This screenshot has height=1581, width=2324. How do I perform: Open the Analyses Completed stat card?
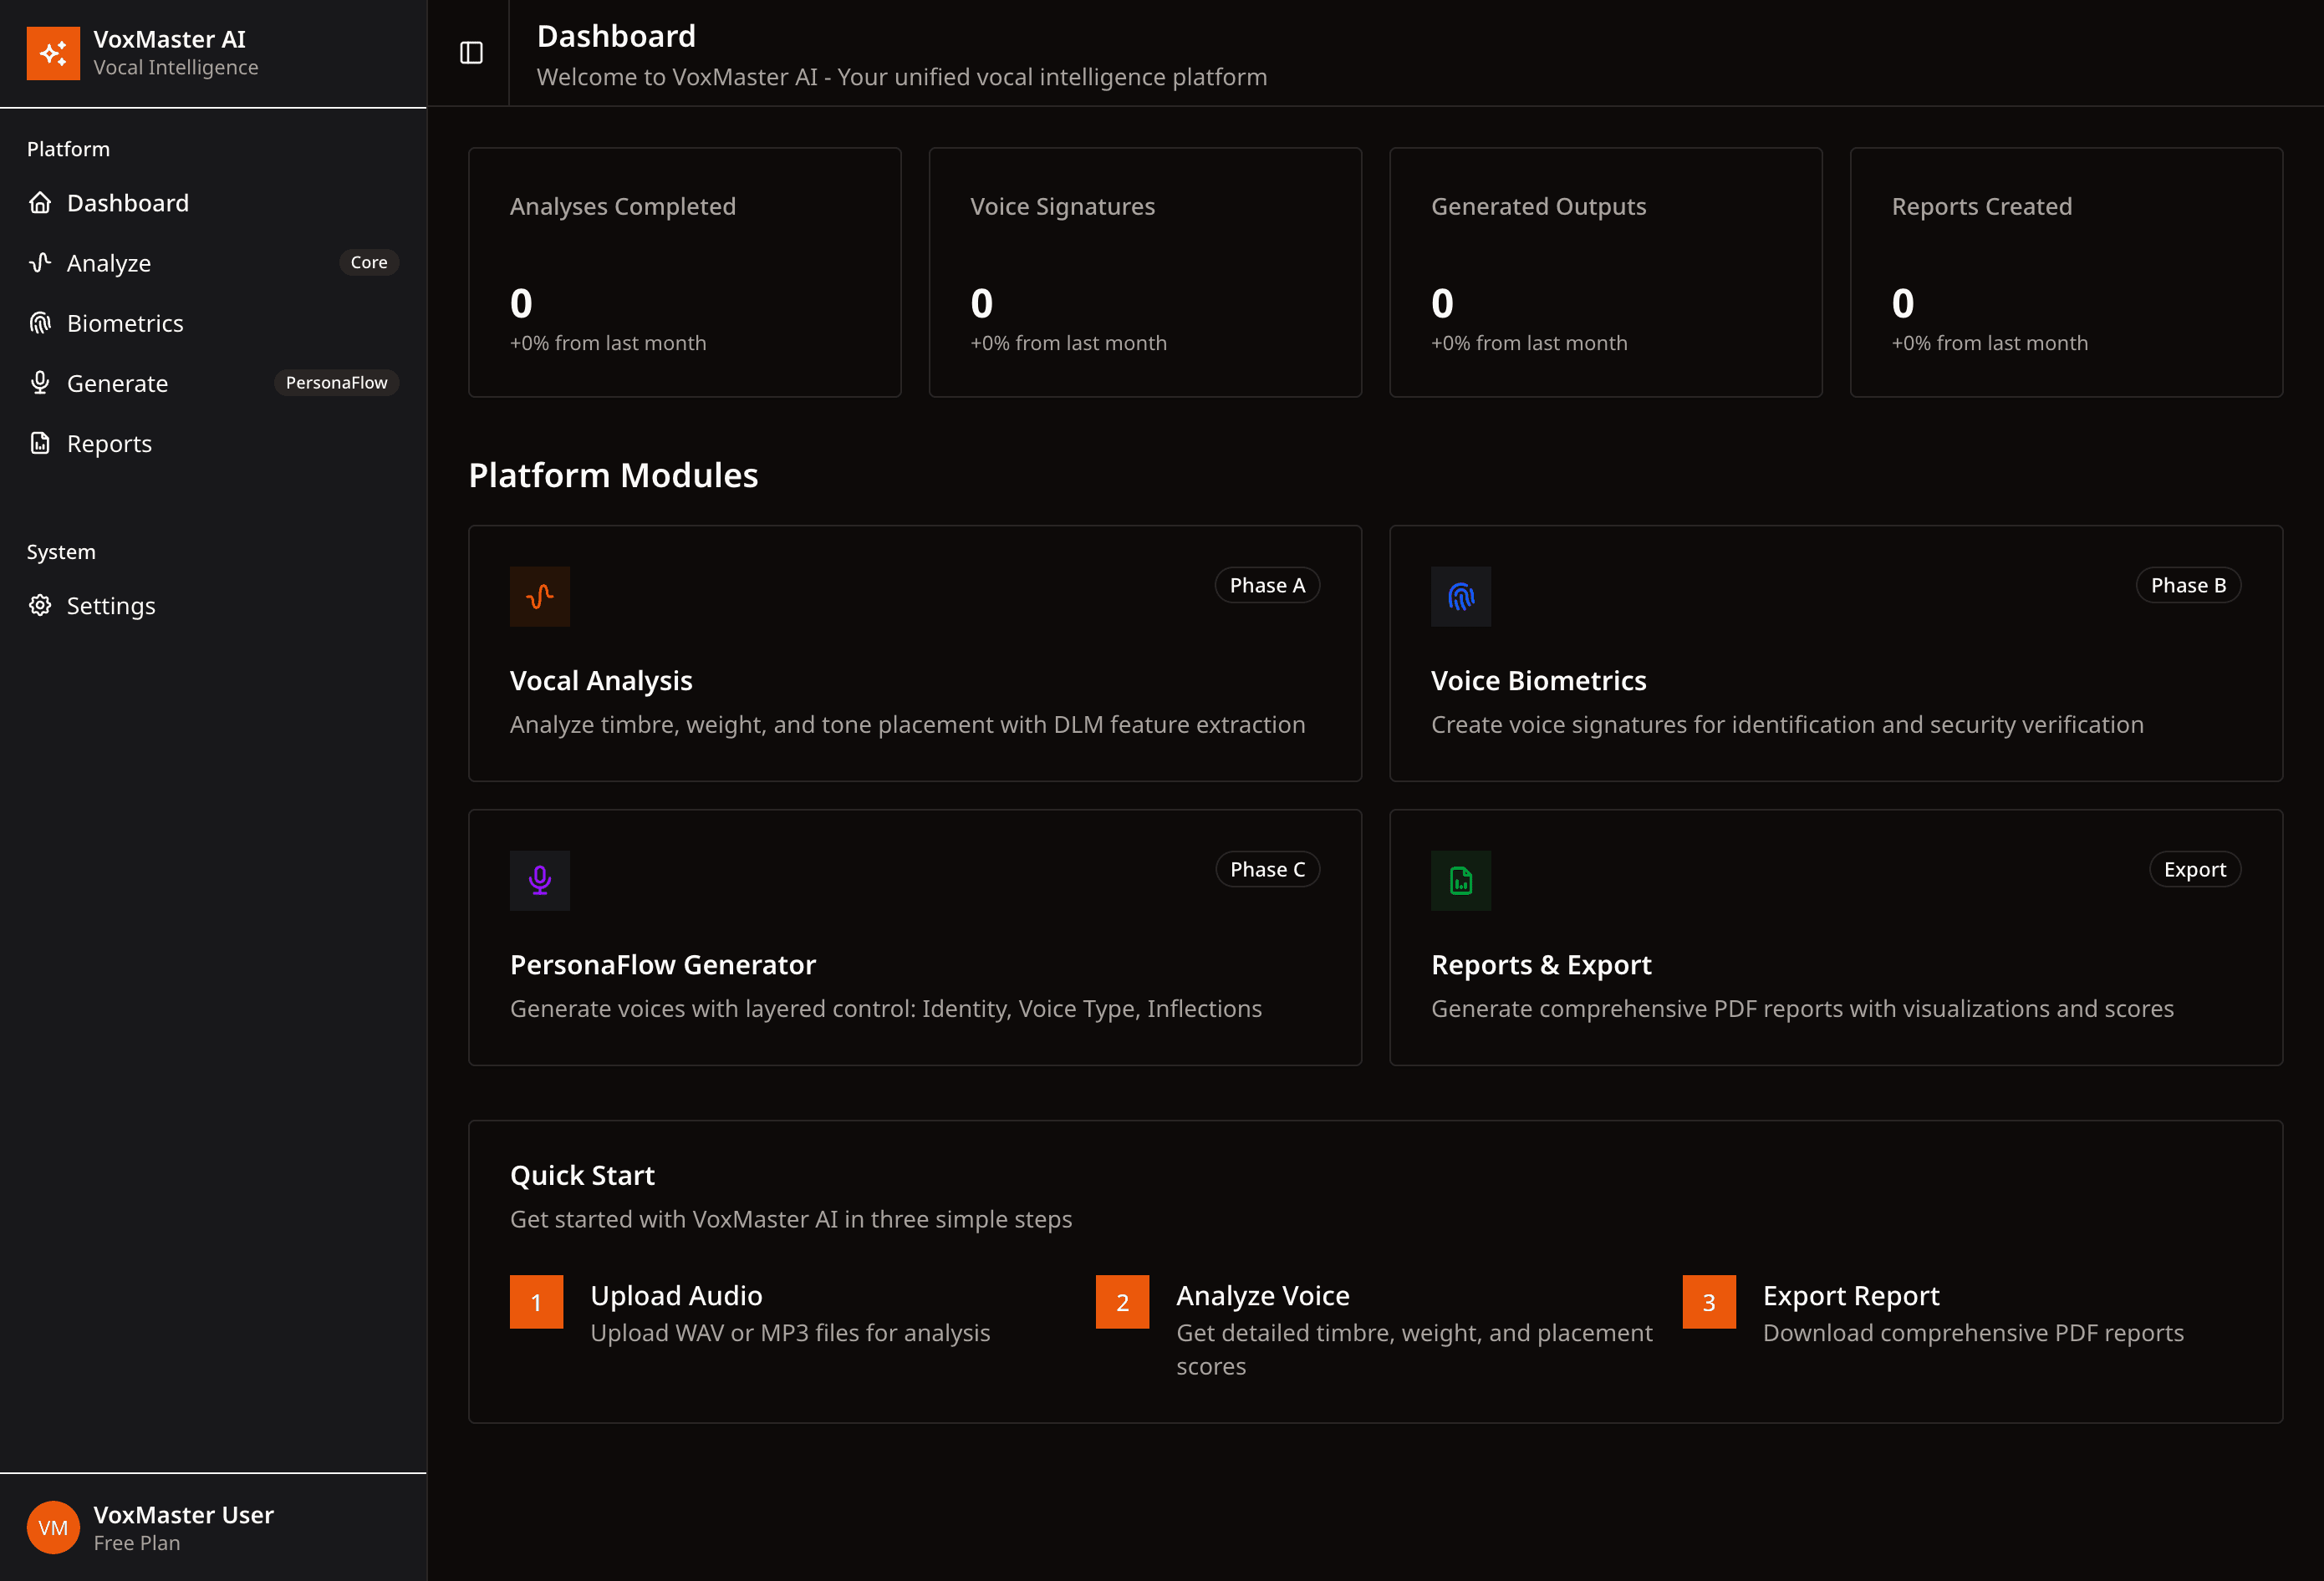coord(685,272)
